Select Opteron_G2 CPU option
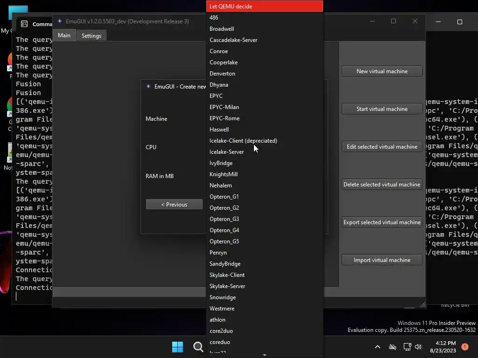This screenshot has height=358, width=478. tap(264, 208)
